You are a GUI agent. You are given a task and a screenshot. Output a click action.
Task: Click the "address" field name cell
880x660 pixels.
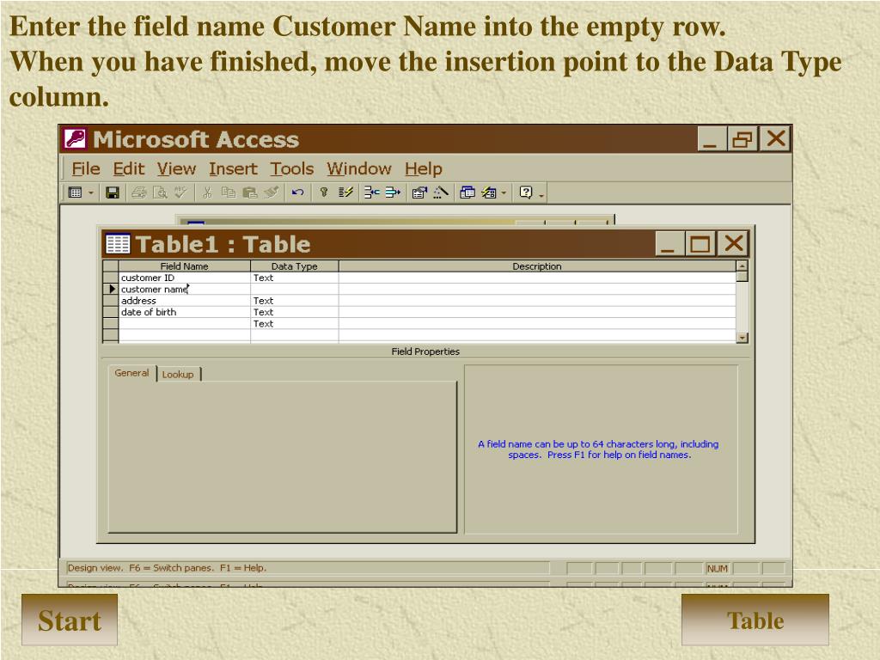coord(184,301)
